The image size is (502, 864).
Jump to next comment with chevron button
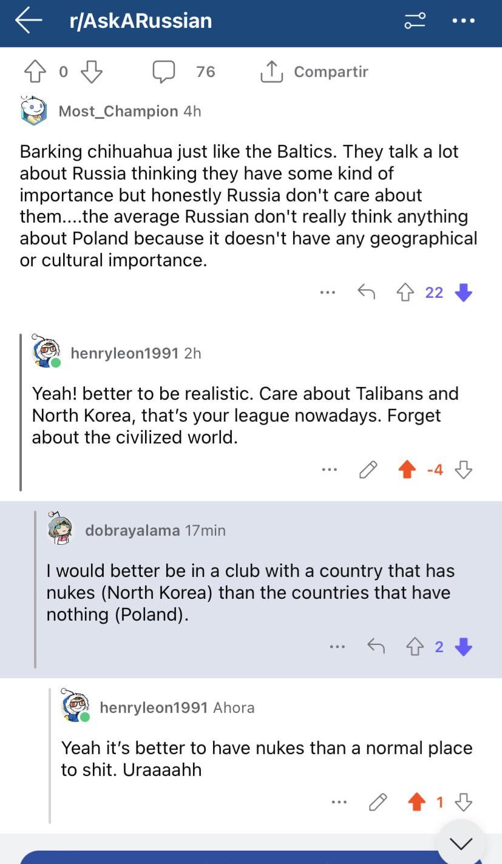tap(461, 843)
